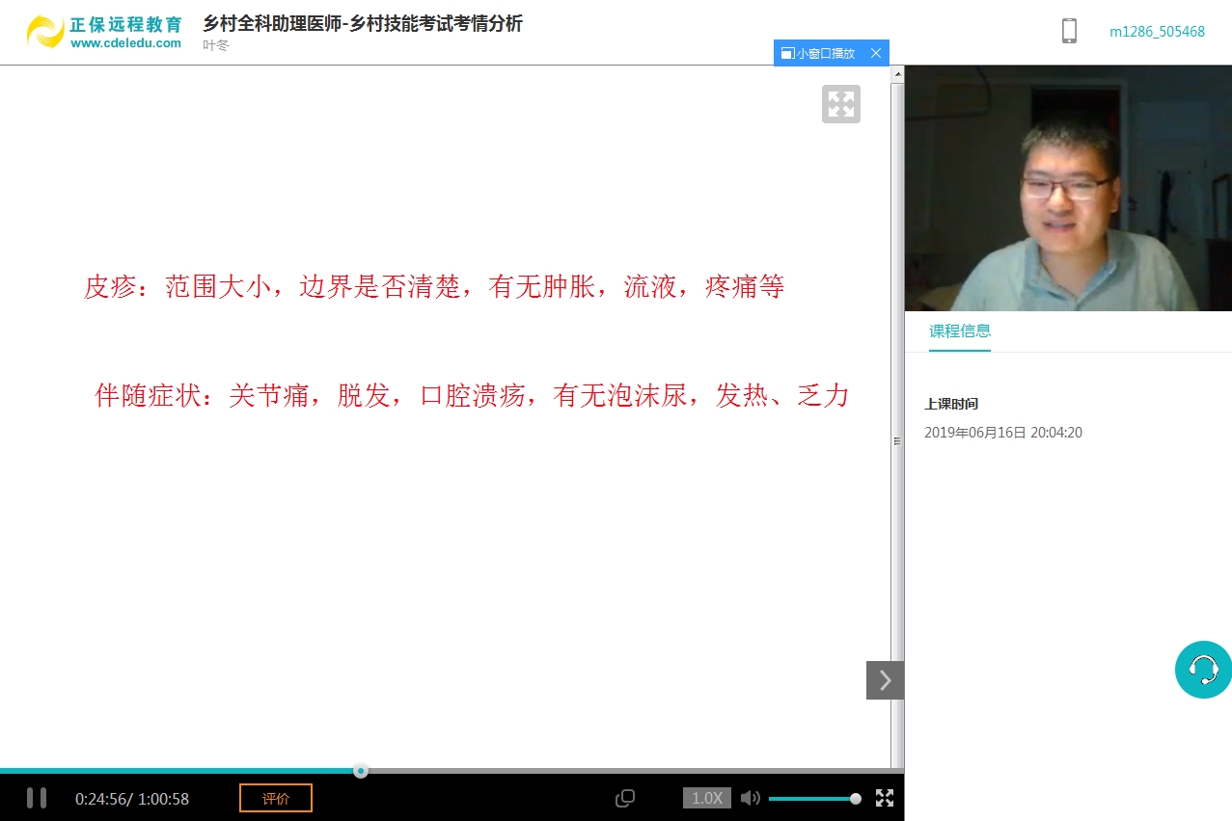Viewport: 1232px width, 821px height.
Task: Click the video progress bar playhead
Action: point(360,771)
